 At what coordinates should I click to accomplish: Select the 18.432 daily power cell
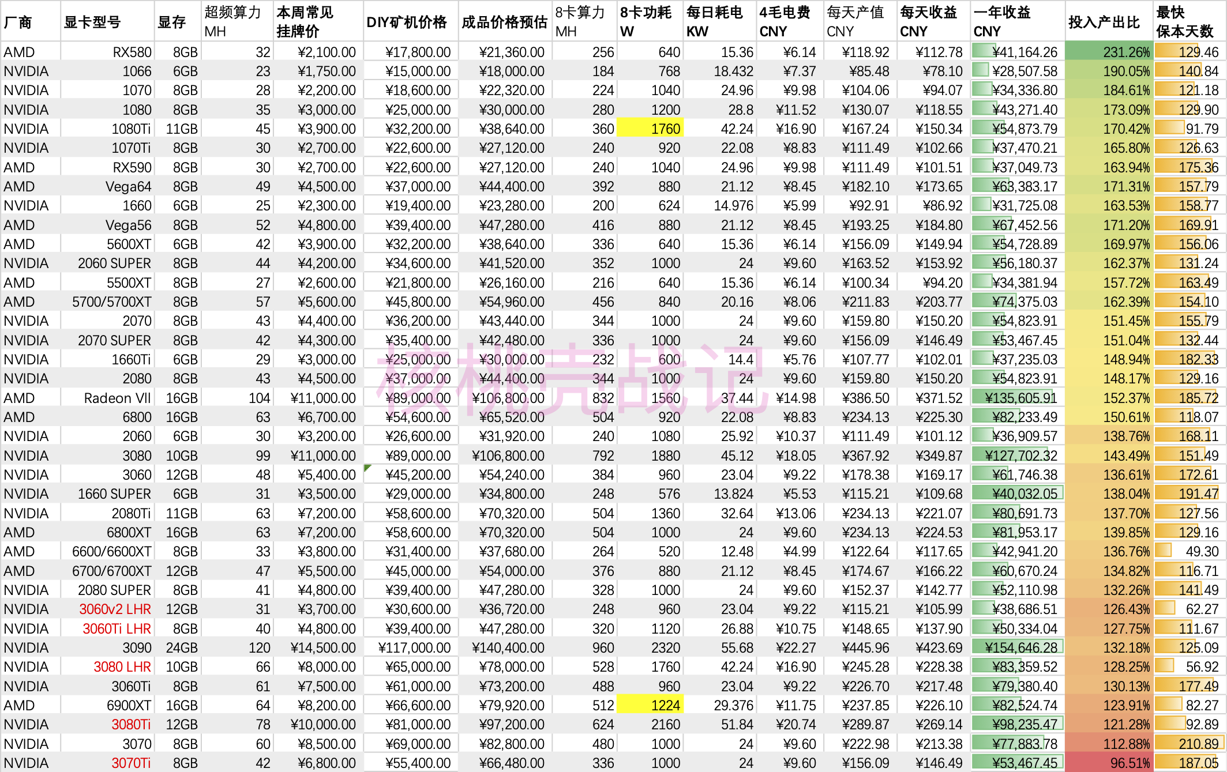pyautogui.click(x=720, y=71)
